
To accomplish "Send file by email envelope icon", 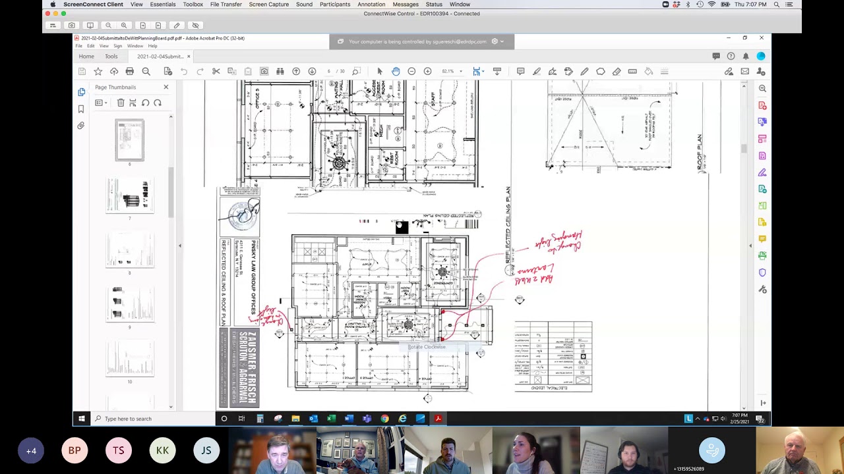I will pyautogui.click(x=744, y=71).
